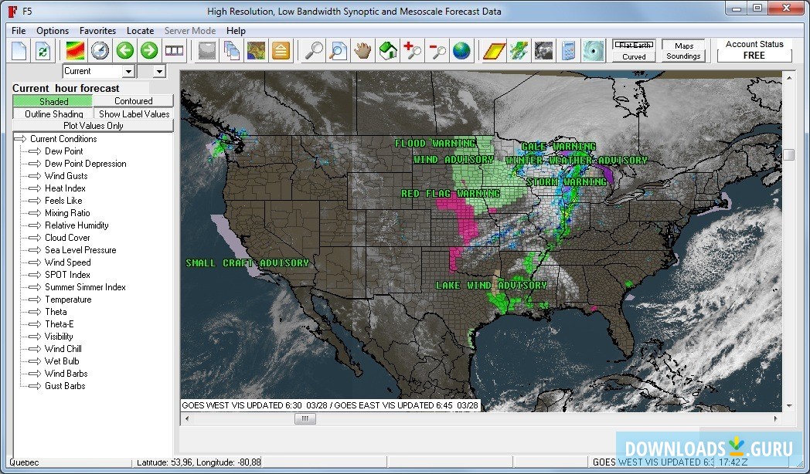The image size is (810, 474).
Task: Toggle Show Label Values option
Action: click(134, 114)
